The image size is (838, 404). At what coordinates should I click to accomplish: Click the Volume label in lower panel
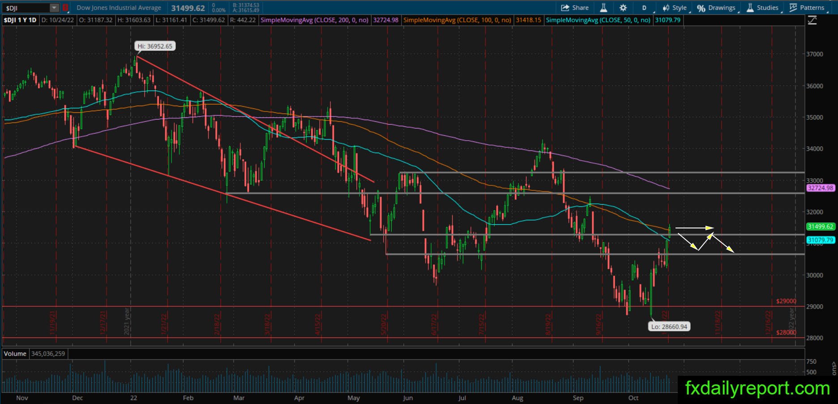click(x=15, y=354)
